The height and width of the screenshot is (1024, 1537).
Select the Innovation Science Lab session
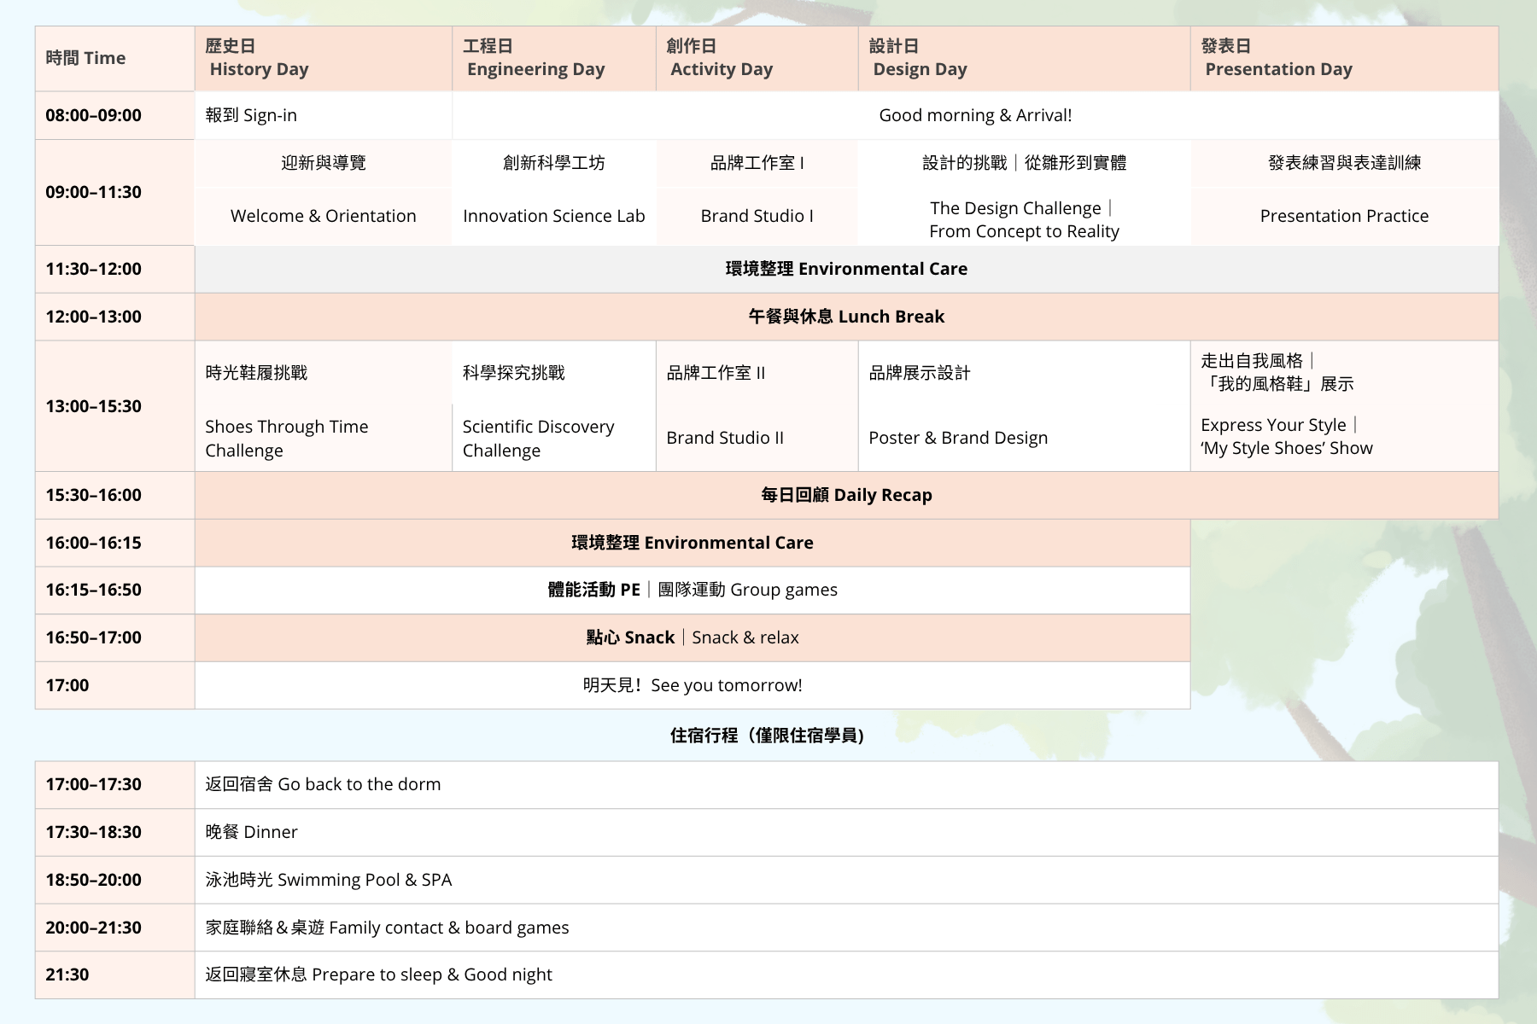[553, 216]
